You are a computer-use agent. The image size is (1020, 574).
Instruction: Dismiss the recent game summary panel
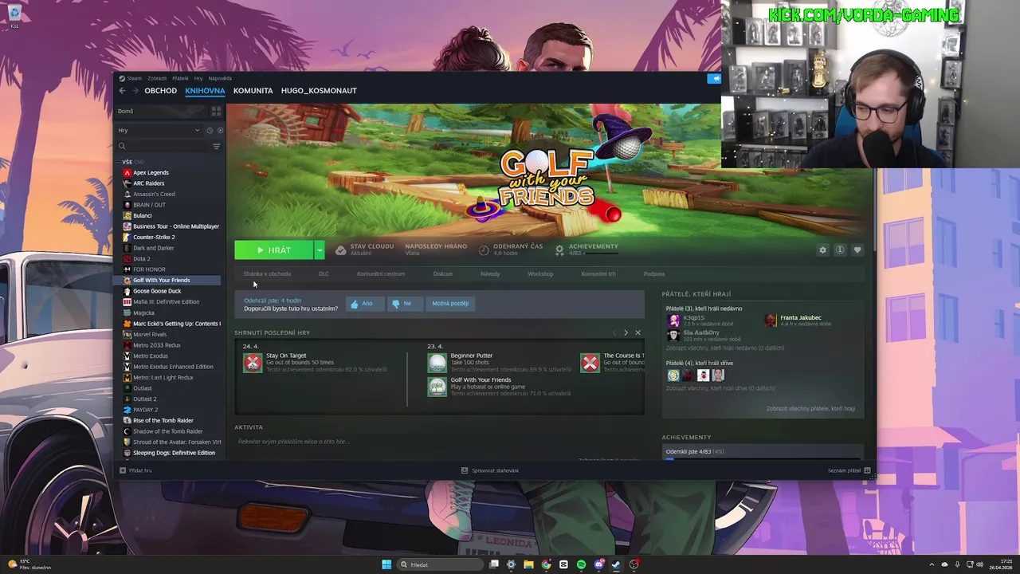coord(637,332)
